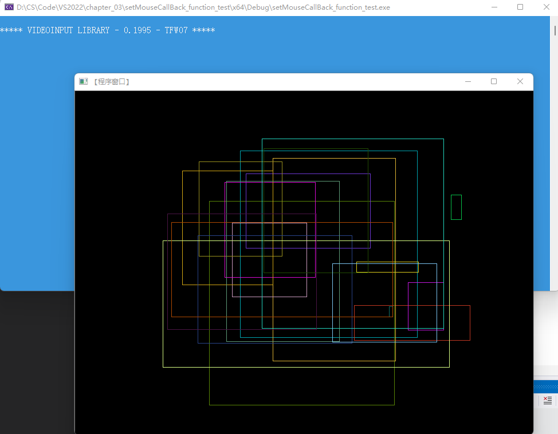Click inside the small green rectangle
558x434 pixels.
[456, 207]
